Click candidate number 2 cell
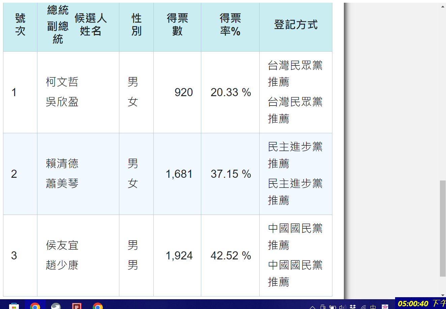This screenshot has height=309, width=446. [20, 174]
